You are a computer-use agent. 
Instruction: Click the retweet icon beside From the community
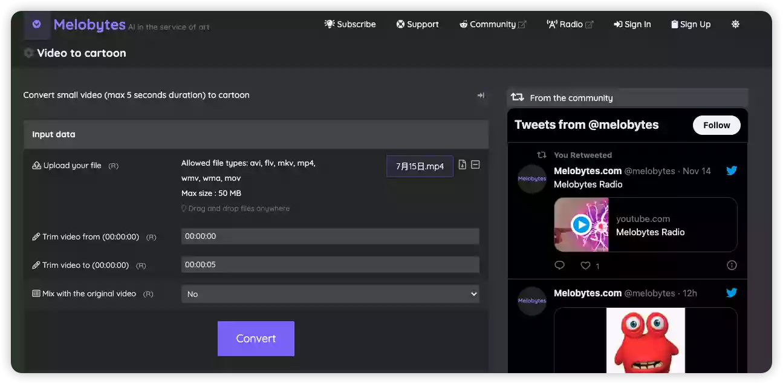pyautogui.click(x=517, y=97)
